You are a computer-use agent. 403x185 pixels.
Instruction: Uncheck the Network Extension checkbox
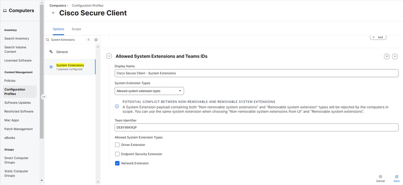pos(118,163)
